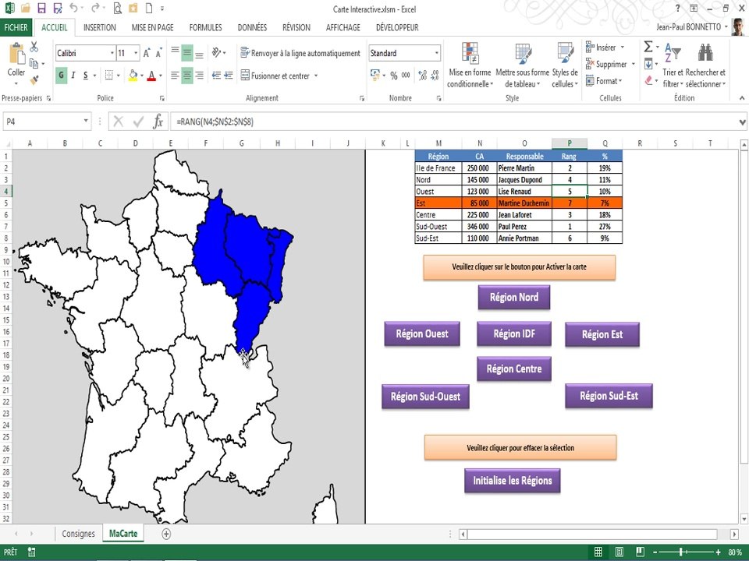Switch to the DONNÉES tab
This screenshot has width=749, height=561.
252,28
